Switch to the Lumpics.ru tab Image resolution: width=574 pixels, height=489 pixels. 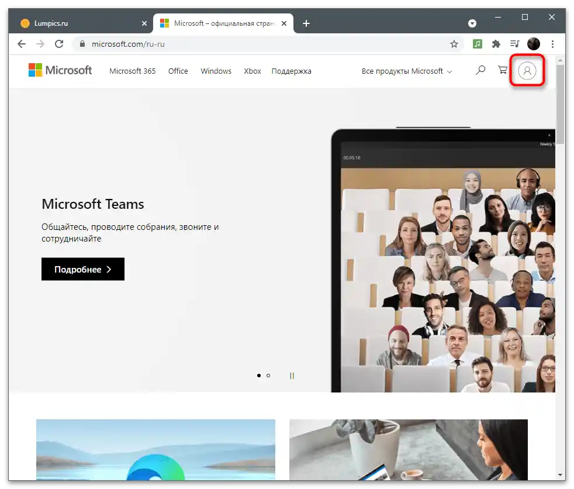tap(81, 23)
